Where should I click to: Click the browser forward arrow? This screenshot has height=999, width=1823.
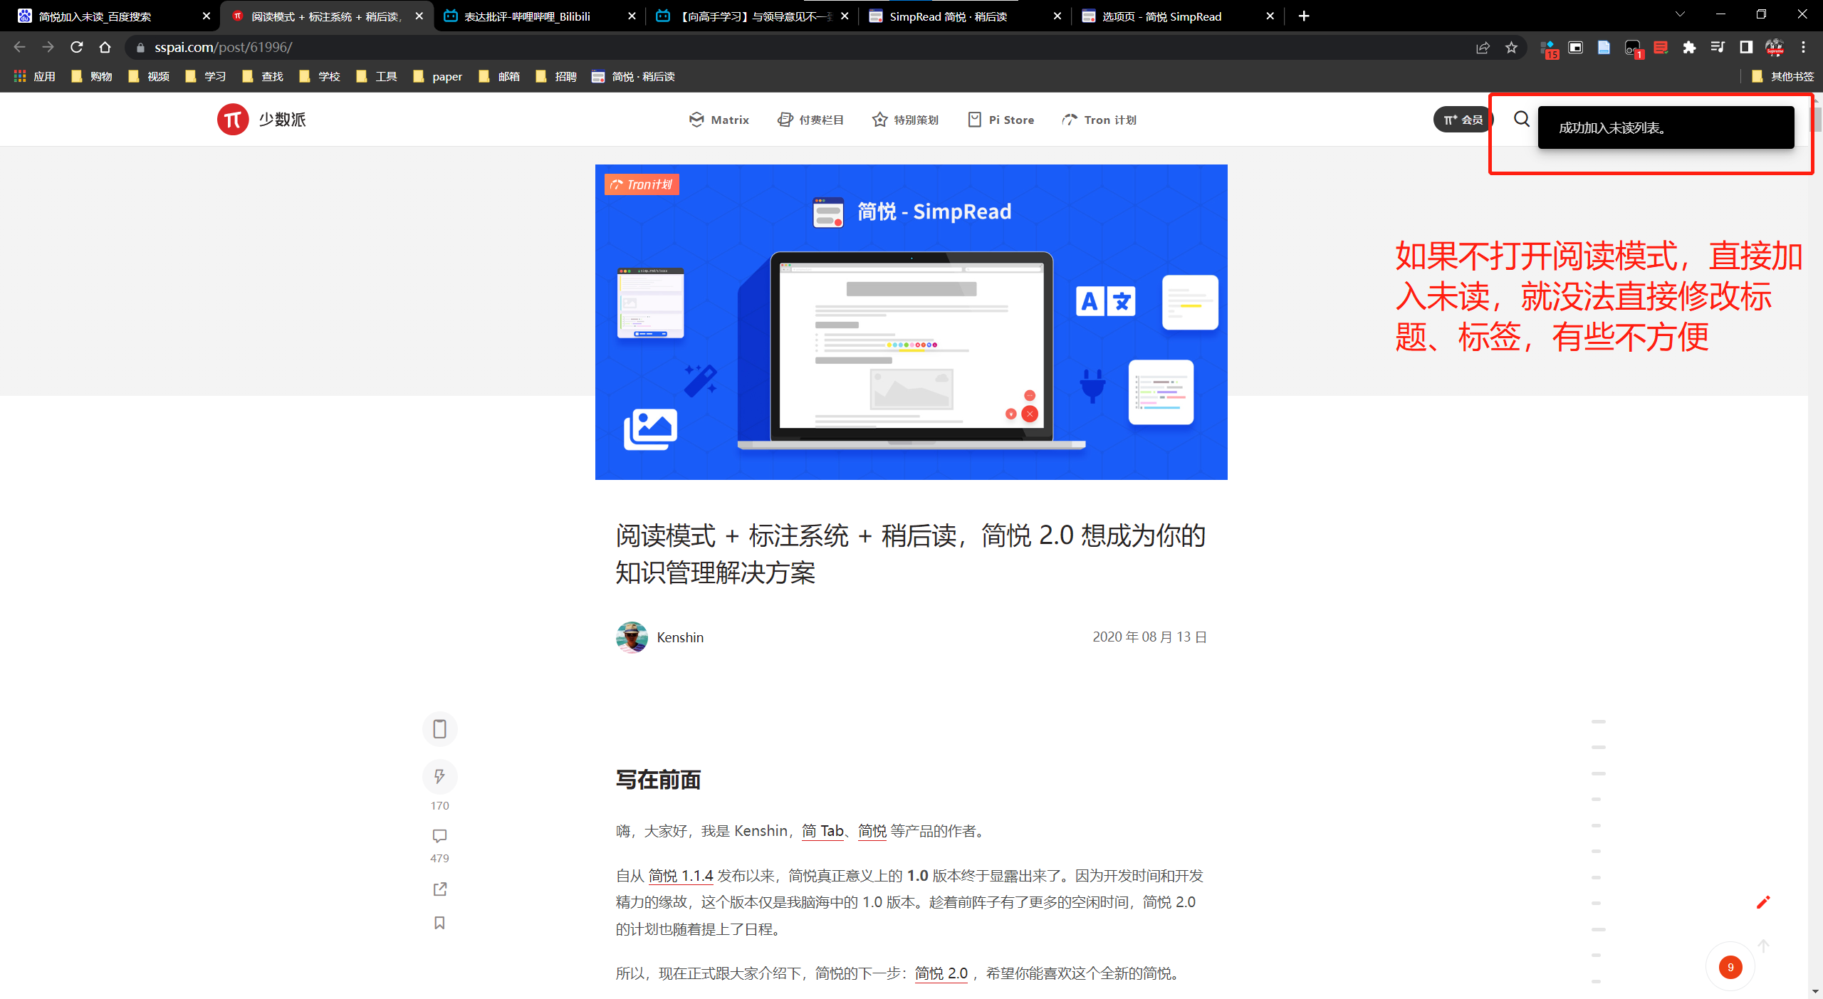[x=48, y=47]
